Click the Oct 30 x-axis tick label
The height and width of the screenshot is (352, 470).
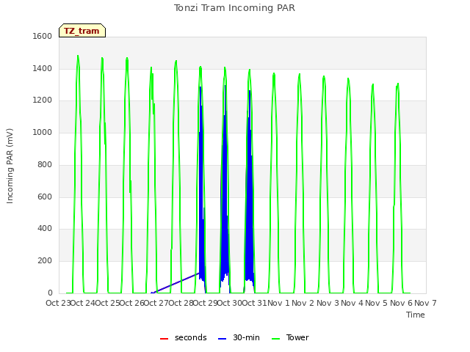pyautogui.click(x=230, y=303)
